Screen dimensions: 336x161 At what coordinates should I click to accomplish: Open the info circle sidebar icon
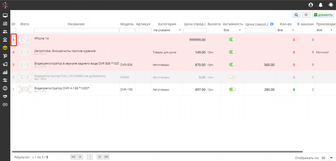(5, 88)
